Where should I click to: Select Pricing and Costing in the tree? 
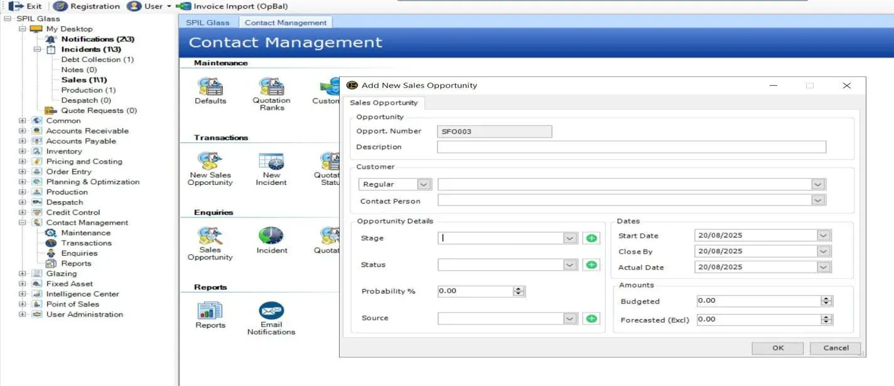pos(84,162)
